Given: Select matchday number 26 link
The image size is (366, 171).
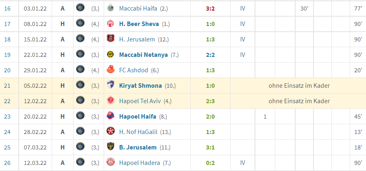Looking at the screenshot, I should point(7,162).
